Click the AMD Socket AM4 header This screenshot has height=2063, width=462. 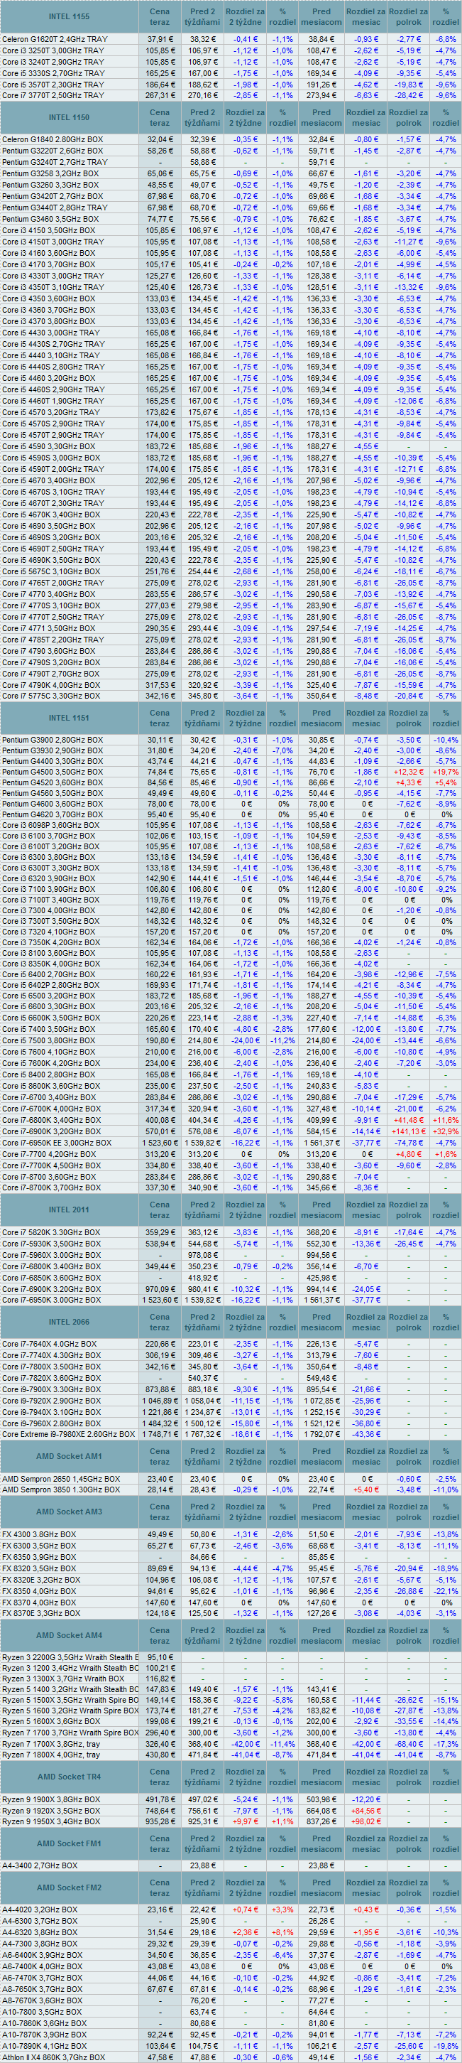pos(70,1634)
